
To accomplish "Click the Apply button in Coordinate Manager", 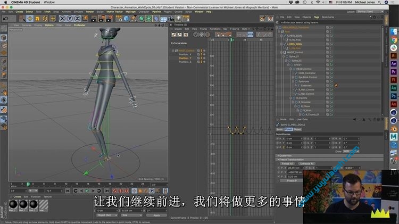I will tap(156, 215).
